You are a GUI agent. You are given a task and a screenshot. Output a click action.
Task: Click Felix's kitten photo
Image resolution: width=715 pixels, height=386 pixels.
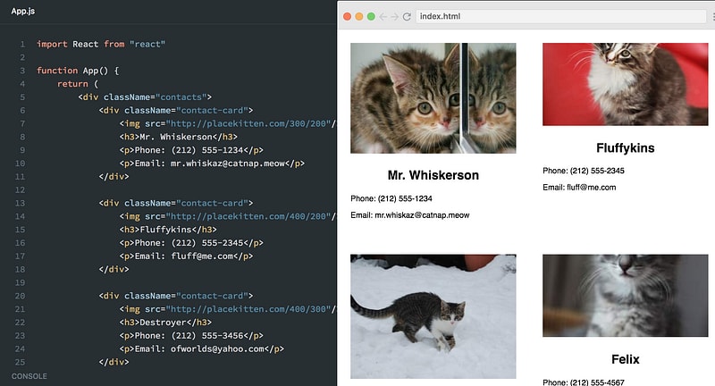pos(625,296)
